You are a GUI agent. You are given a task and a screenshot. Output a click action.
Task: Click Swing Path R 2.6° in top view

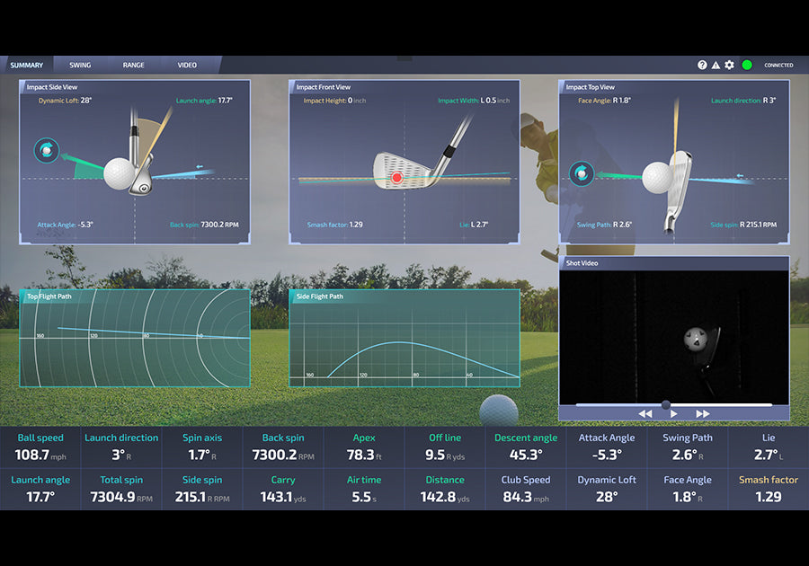click(604, 225)
